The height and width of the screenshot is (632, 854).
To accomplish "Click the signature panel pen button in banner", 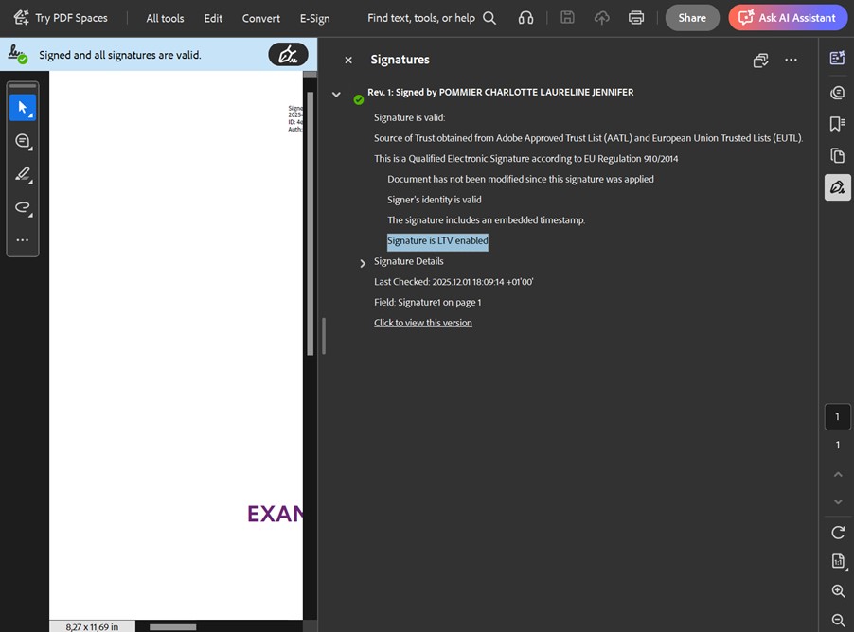I will (288, 55).
